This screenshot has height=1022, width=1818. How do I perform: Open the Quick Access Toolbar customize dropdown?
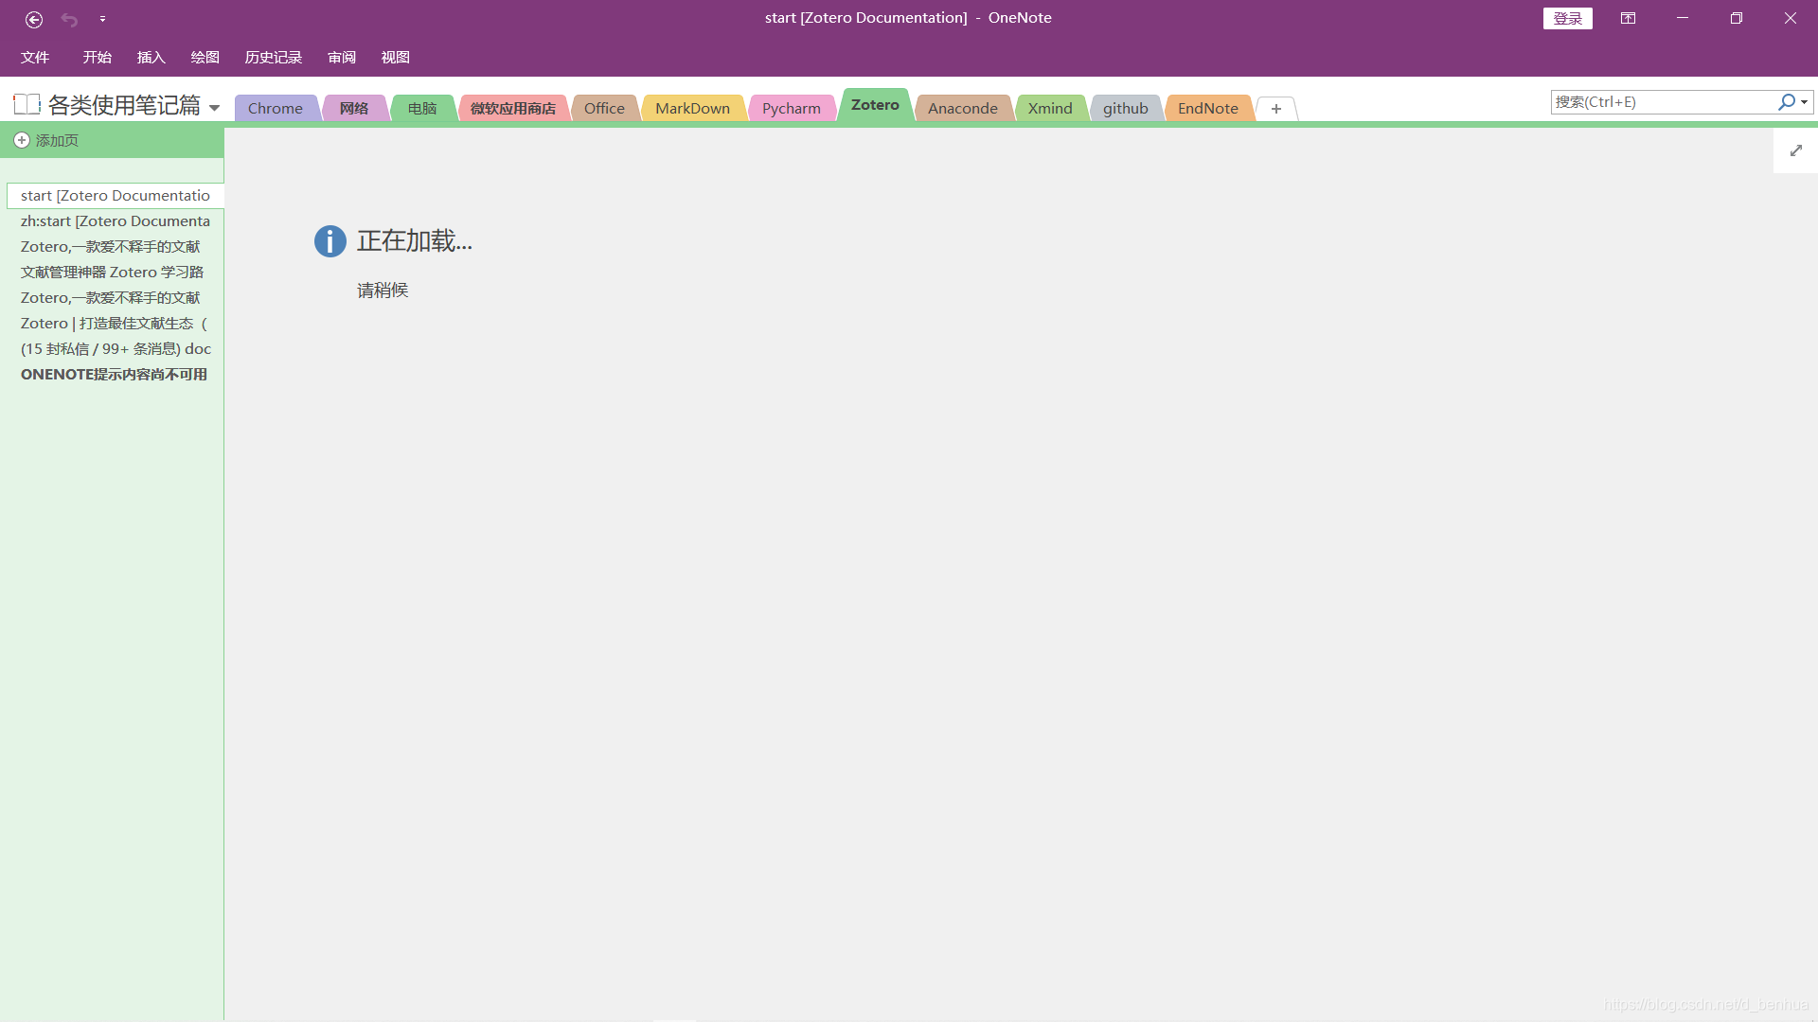(102, 19)
